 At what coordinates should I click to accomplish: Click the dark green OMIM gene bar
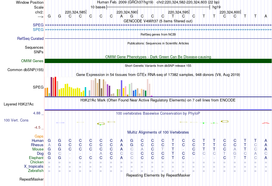coord(158,61)
